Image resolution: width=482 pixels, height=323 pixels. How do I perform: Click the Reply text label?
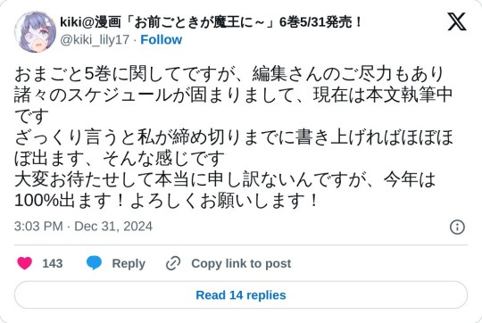point(129,263)
